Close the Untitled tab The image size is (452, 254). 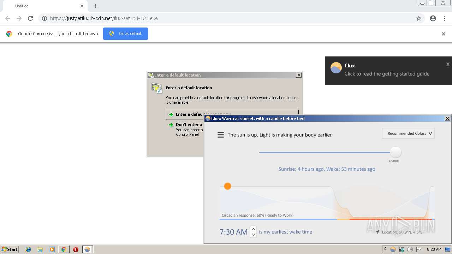point(82,6)
